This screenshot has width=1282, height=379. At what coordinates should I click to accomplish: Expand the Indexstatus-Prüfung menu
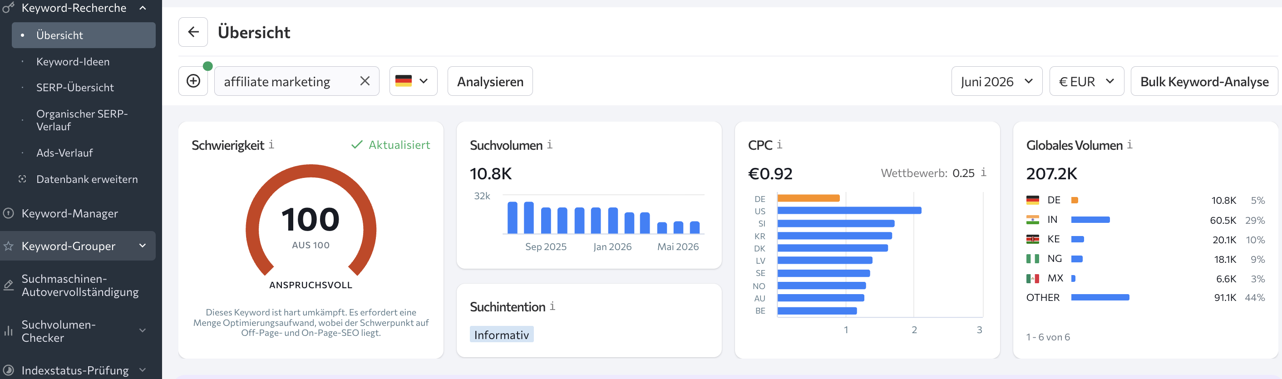pyautogui.click(x=143, y=370)
